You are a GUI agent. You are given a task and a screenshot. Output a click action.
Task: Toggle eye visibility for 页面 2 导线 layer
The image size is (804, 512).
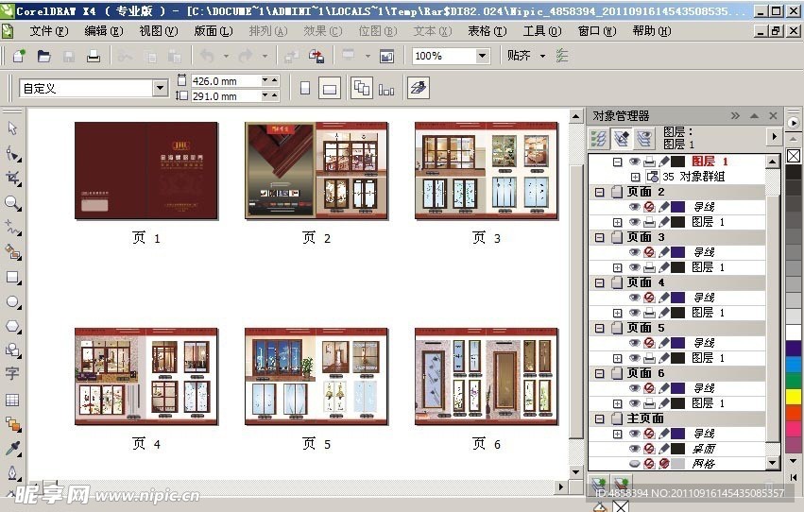634,207
